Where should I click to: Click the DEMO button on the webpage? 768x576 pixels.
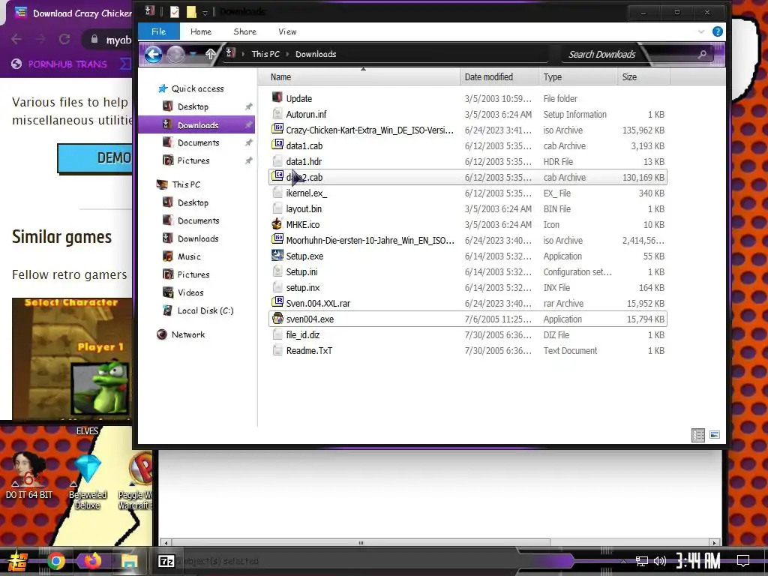(x=95, y=157)
